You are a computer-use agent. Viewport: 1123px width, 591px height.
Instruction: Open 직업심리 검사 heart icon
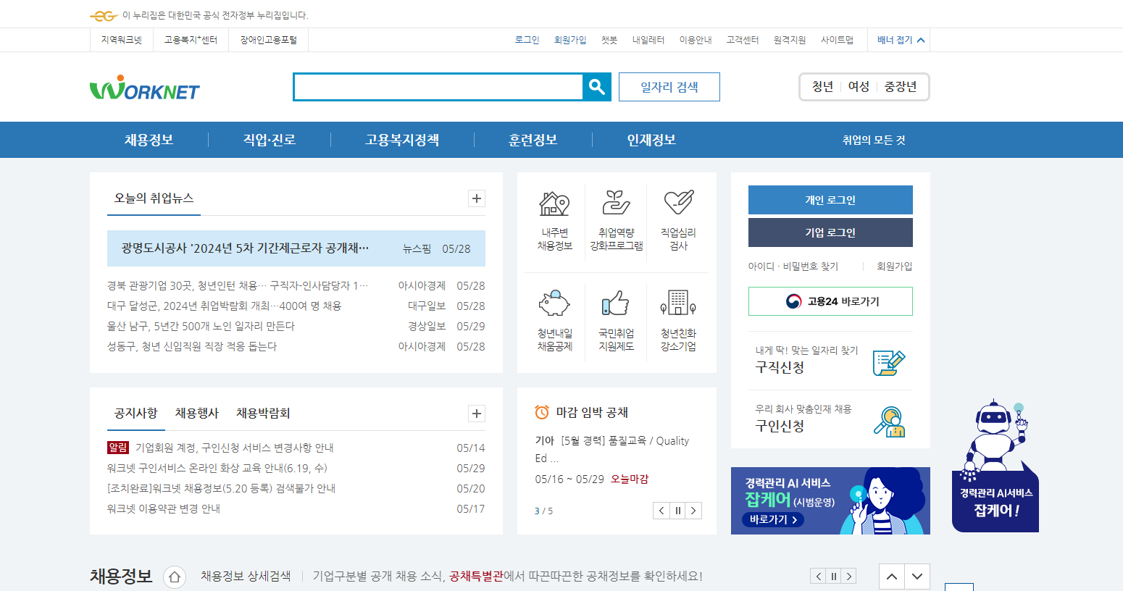point(679,203)
